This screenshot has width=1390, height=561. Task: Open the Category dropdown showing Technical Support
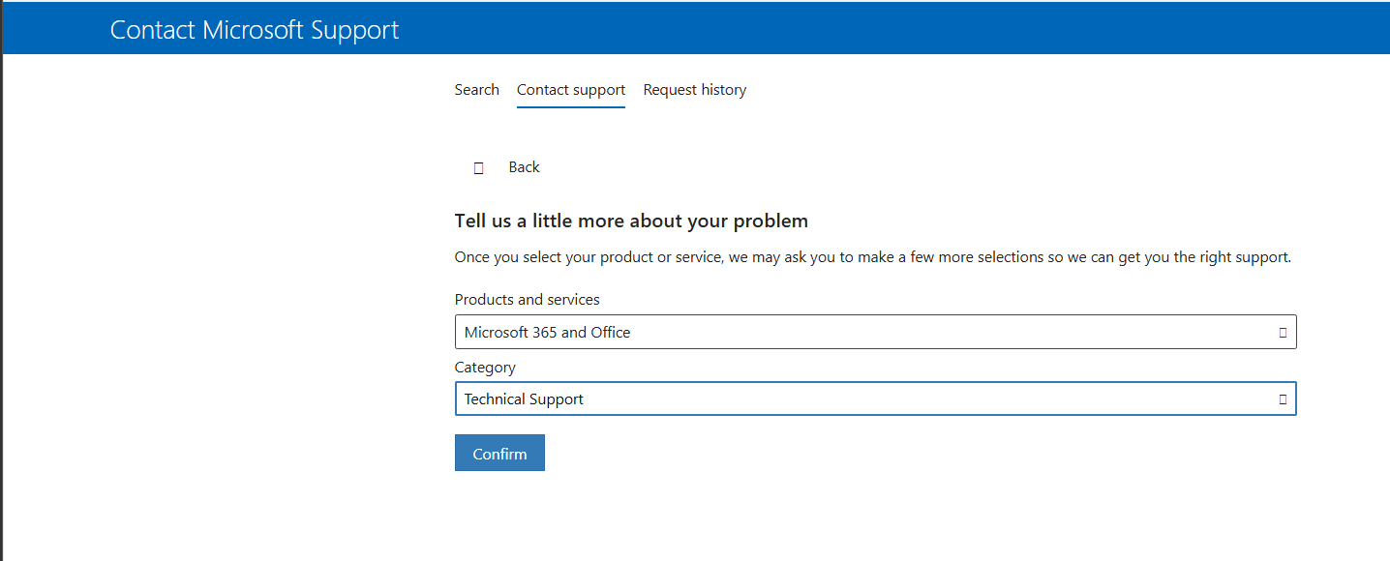click(876, 399)
